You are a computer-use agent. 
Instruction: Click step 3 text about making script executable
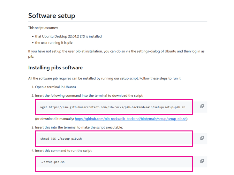[x=79, y=127]
